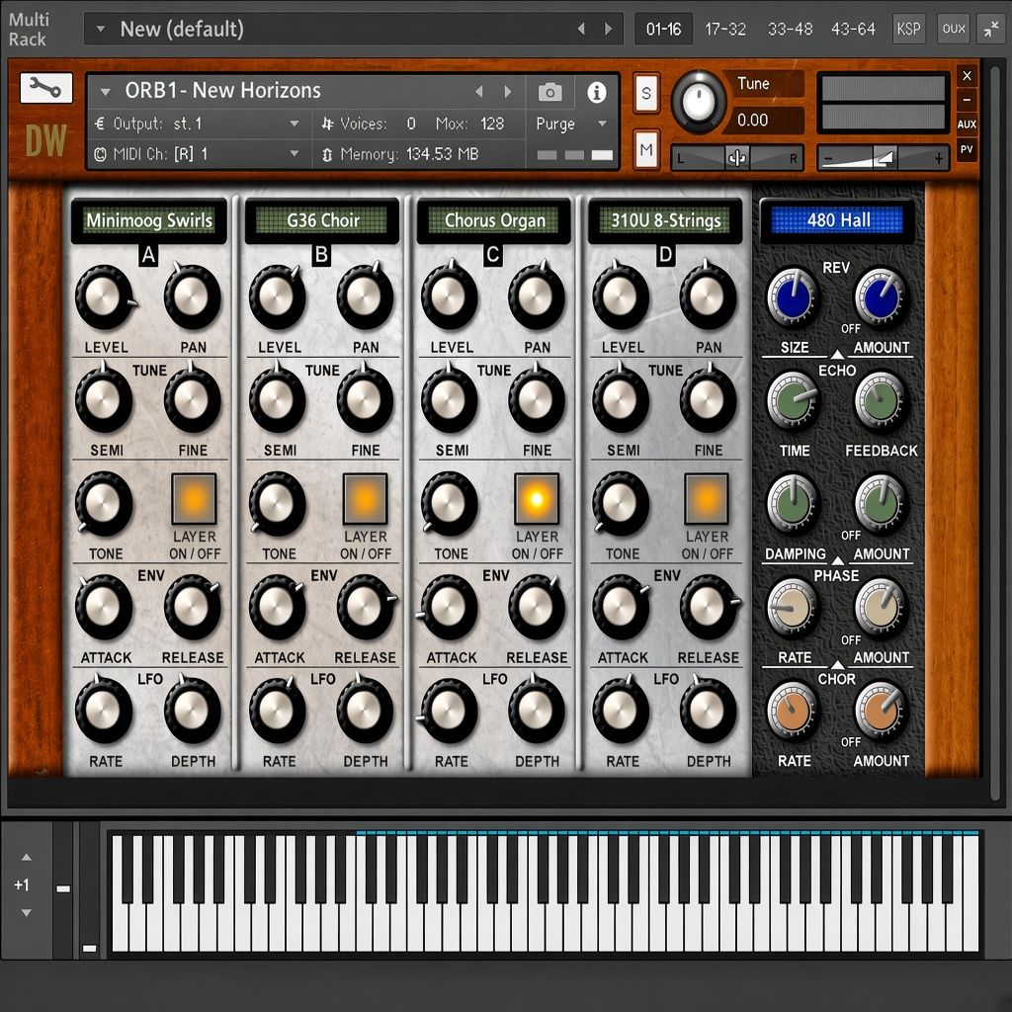
Task: Select the next instrument preset arrow
Action: 508,92
